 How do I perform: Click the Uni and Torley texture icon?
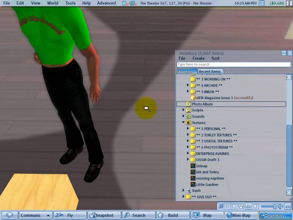[193, 172]
